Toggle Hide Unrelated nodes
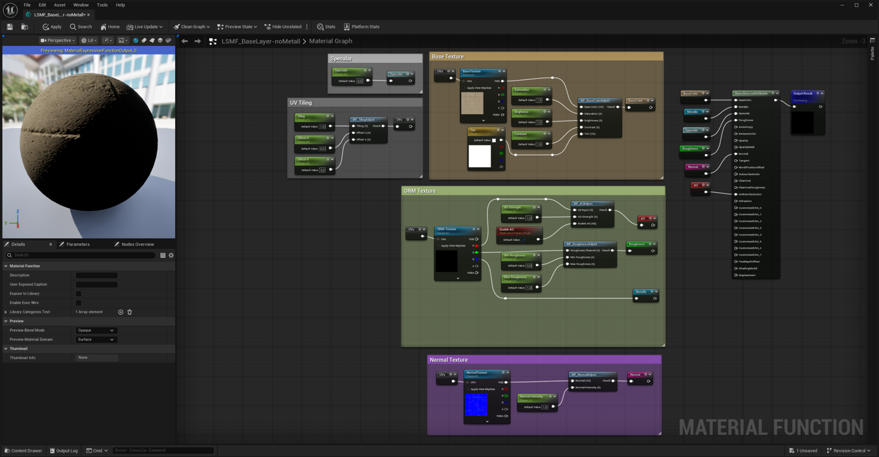The image size is (879, 457). [283, 27]
